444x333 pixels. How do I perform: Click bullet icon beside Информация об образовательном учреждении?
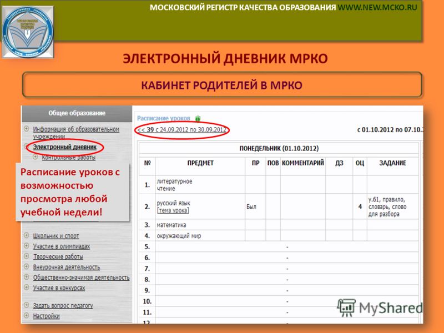[x=26, y=129]
